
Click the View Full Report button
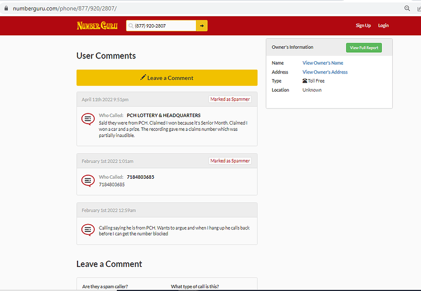click(x=364, y=48)
